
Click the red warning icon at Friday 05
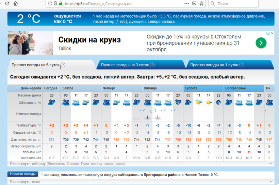point(147,118)
